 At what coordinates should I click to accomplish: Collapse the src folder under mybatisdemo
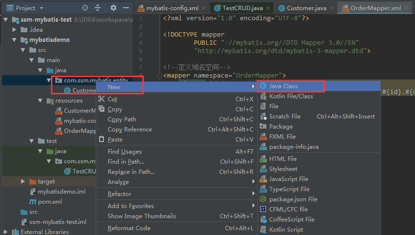[23, 50]
